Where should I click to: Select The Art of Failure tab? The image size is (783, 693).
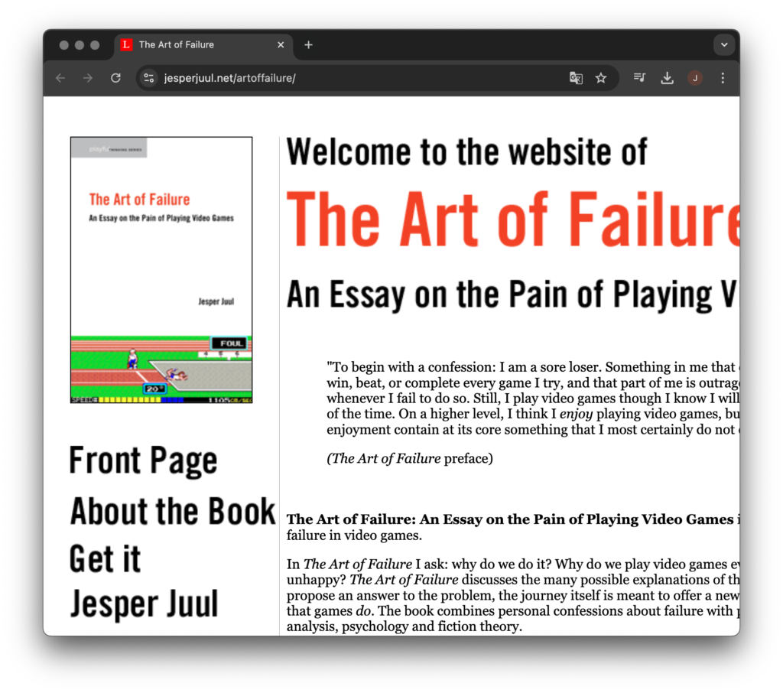(191, 45)
